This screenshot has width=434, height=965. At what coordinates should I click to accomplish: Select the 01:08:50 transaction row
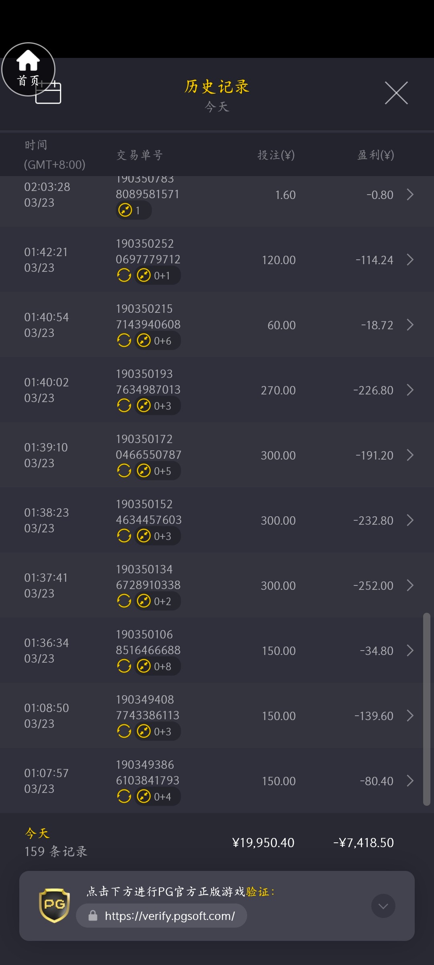pos(217,716)
